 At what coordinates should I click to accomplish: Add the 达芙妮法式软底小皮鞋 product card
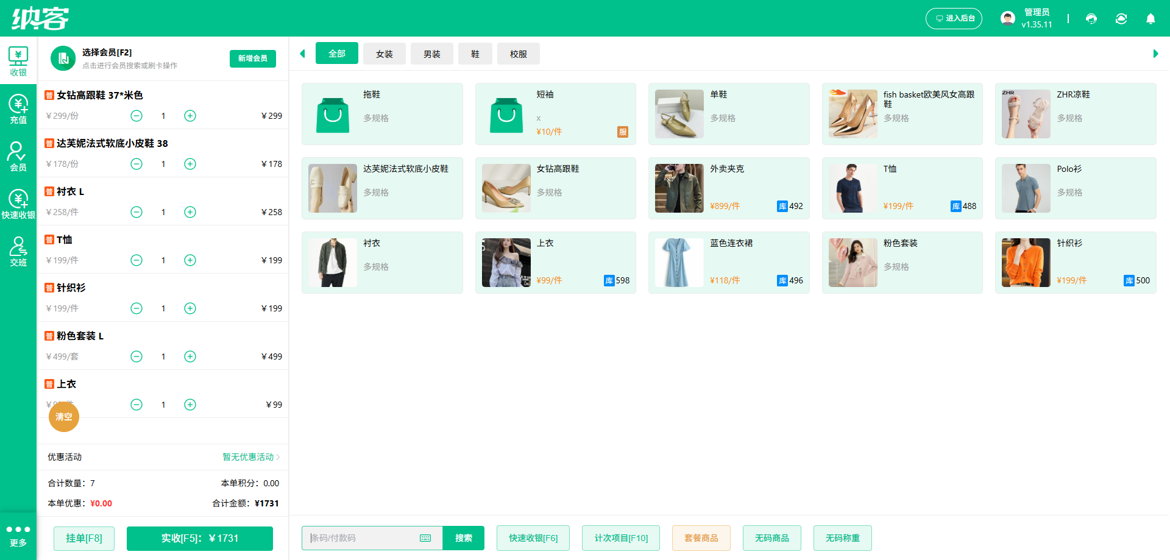point(382,188)
